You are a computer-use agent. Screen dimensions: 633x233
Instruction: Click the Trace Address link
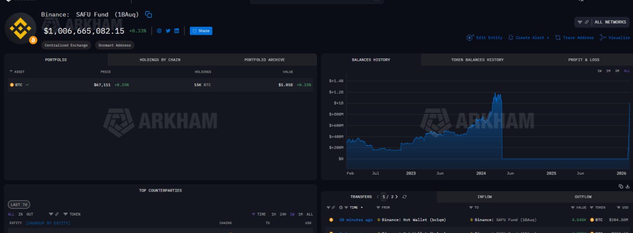[x=574, y=38]
